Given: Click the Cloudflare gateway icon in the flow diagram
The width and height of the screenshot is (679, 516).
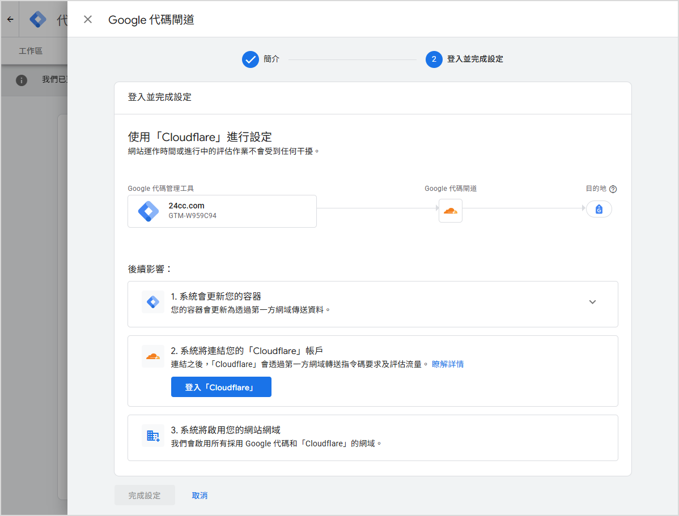Looking at the screenshot, I should 451,211.
